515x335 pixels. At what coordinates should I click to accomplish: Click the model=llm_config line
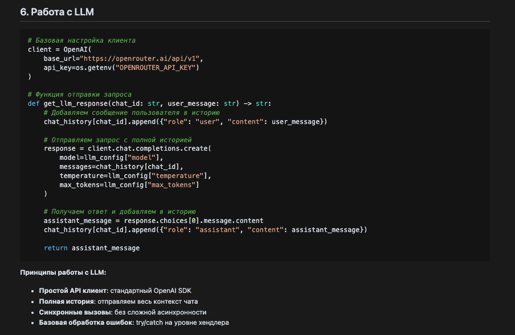[x=111, y=158]
